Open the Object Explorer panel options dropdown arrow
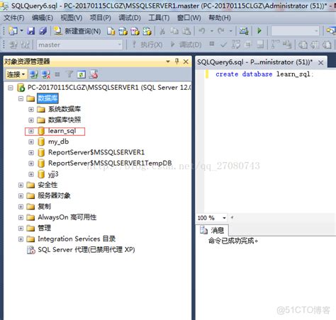The image size is (336, 320). point(168,62)
